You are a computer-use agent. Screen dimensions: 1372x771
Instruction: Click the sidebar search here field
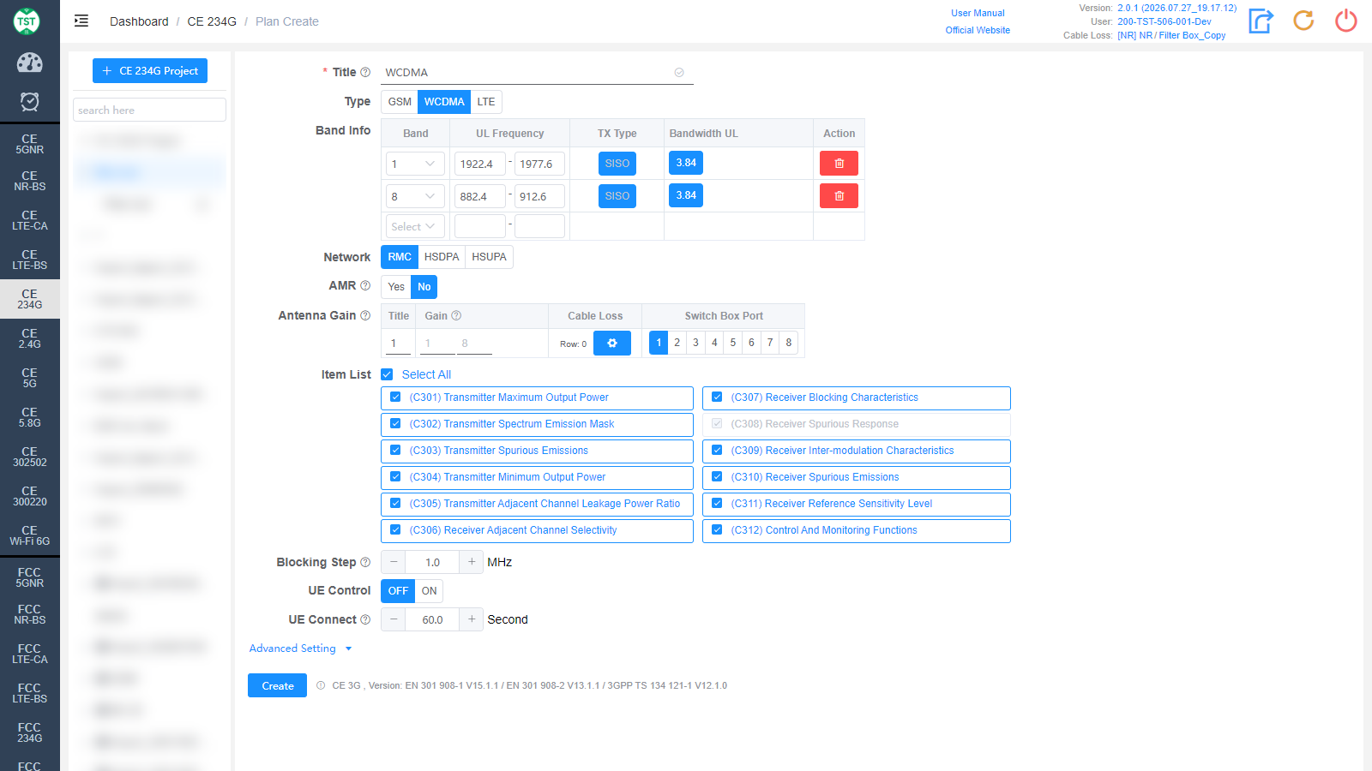(x=149, y=110)
